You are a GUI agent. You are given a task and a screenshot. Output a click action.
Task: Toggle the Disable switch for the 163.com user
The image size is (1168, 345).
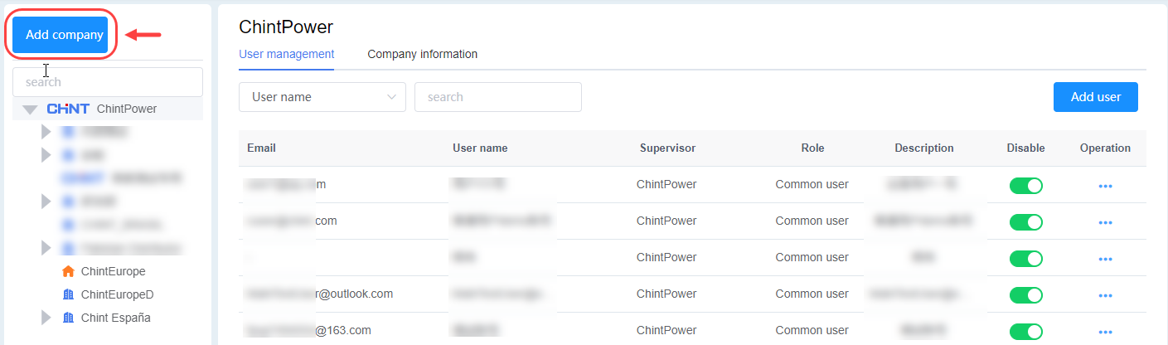coord(1026,332)
